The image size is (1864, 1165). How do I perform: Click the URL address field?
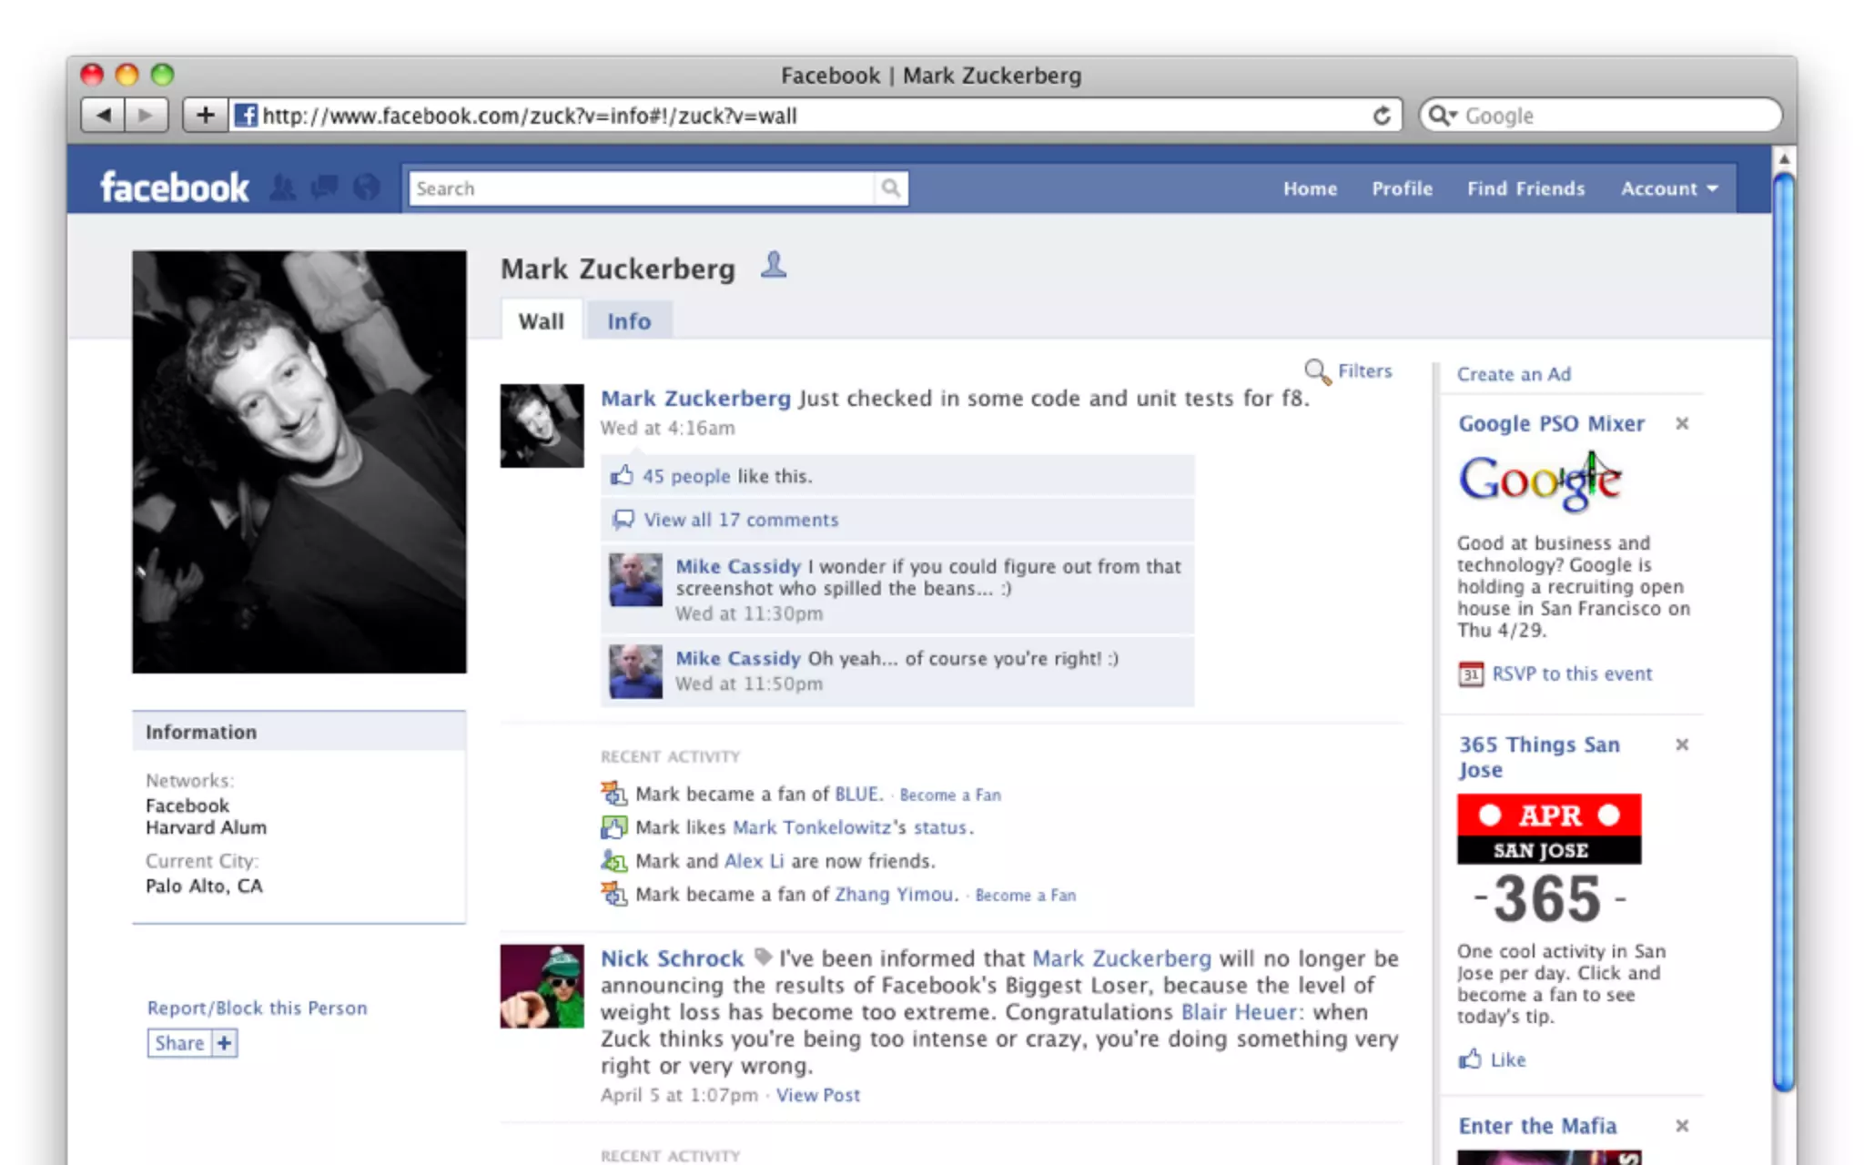(814, 116)
